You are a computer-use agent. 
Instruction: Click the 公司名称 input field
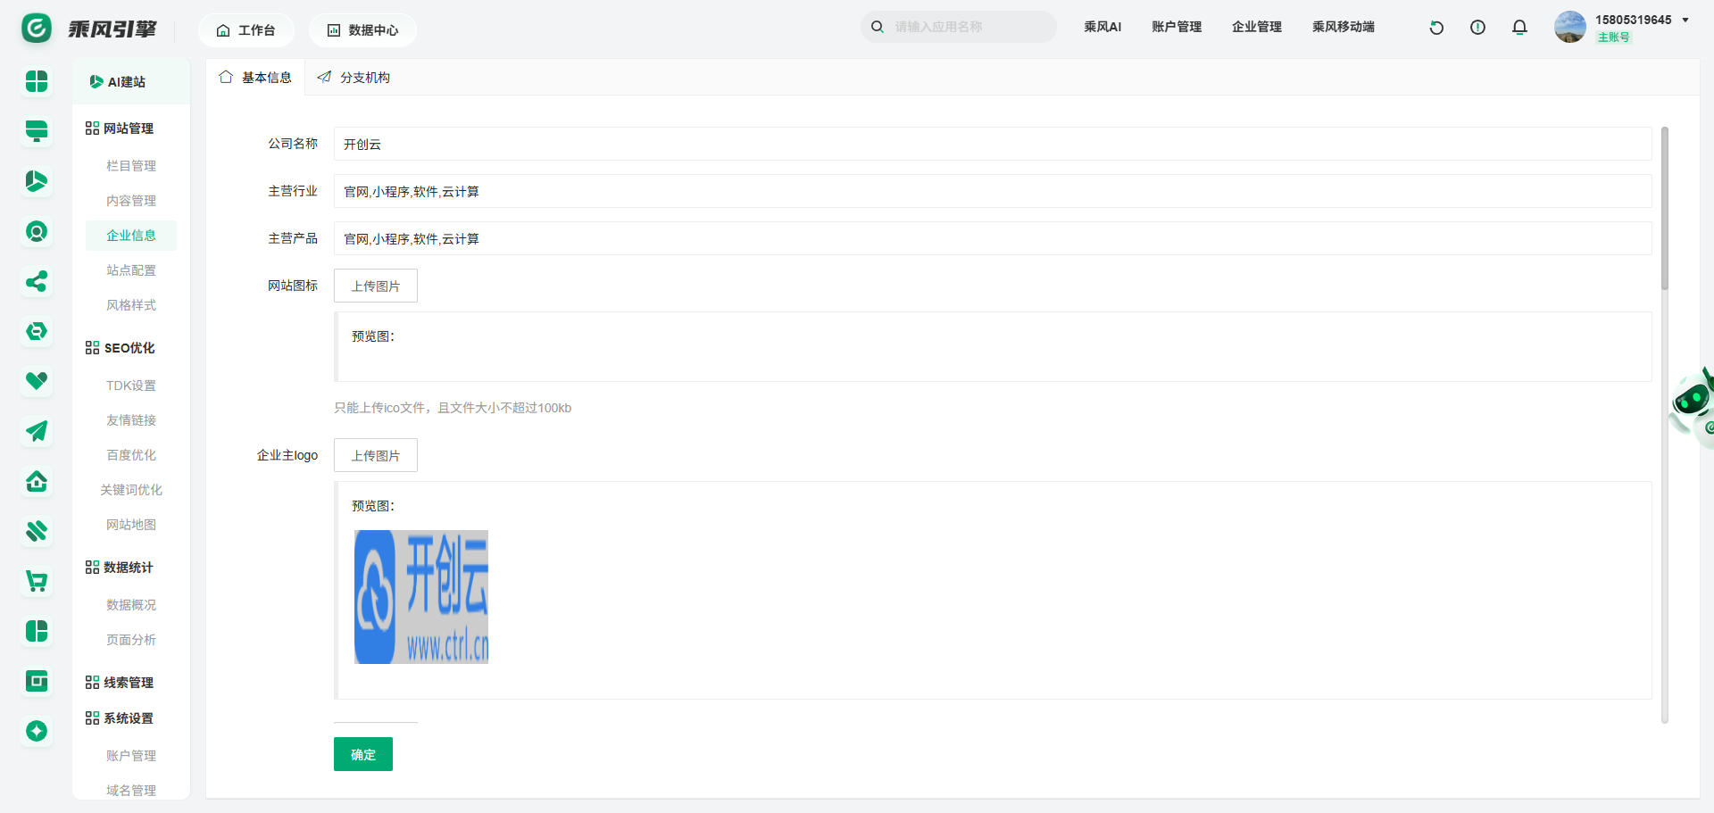click(992, 144)
